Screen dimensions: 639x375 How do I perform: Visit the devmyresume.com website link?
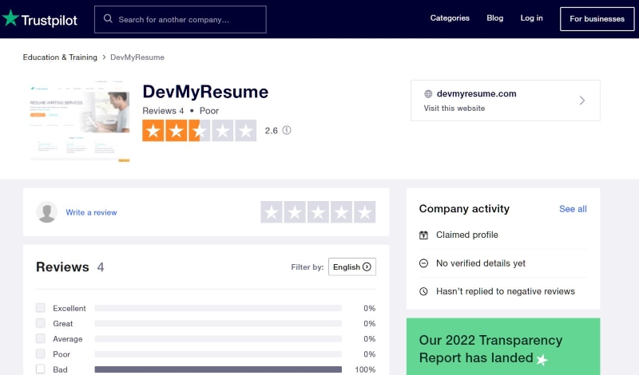pos(506,101)
